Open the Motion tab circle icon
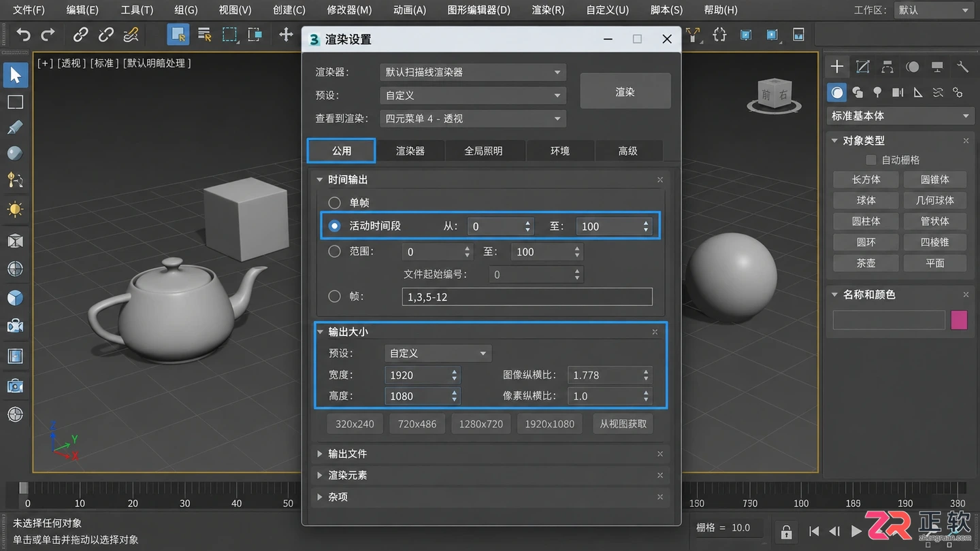Image resolution: width=980 pixels, height=551 pixels. coord(913,67)
